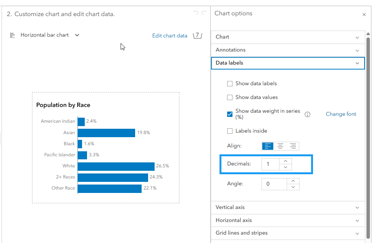This screenshot has width=376, height=243.
Task: Uncheck Show data weight in series
Action: tap(230, 114)
